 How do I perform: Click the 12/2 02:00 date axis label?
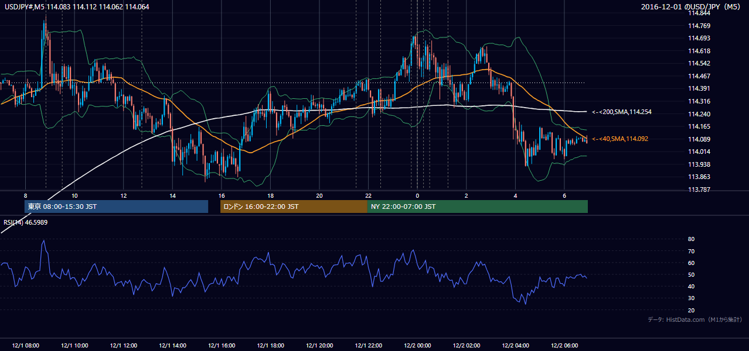pyautogui.click(x=466, y=345)
